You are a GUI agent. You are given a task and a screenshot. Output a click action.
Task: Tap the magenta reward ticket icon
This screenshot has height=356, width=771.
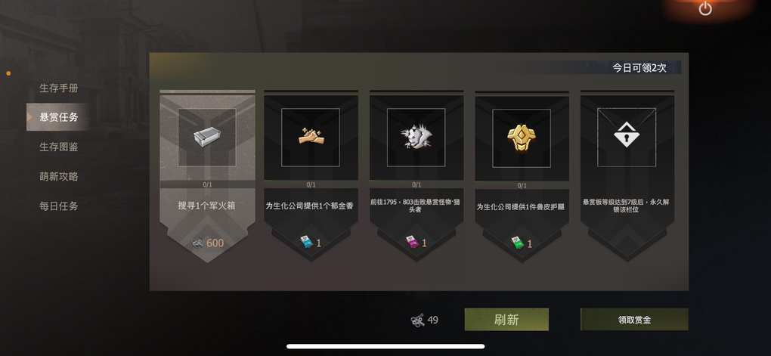coord(411,242)
